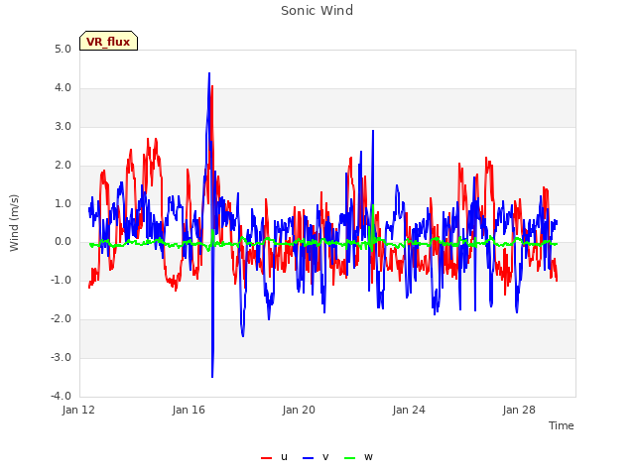Screen dimensions: 635x476
Task: Toggle the w series legend entry
Action: [x=358, y=457]
